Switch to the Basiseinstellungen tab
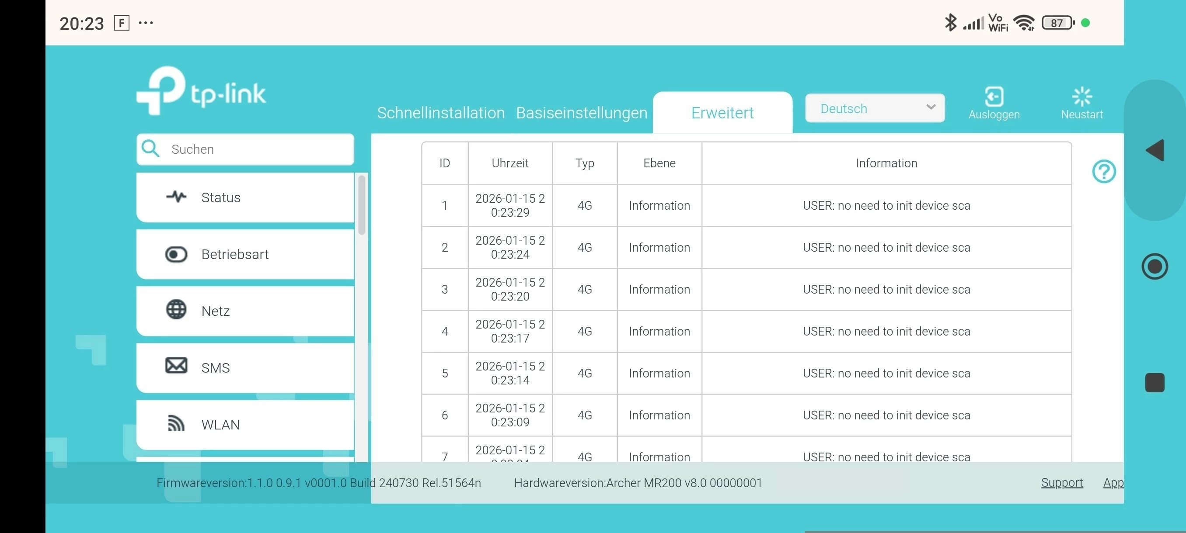The height and width of the screenshot is (533, 1186). point(582,113)
